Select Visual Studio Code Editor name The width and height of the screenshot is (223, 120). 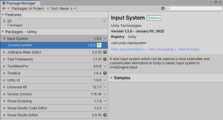[27, 108]
